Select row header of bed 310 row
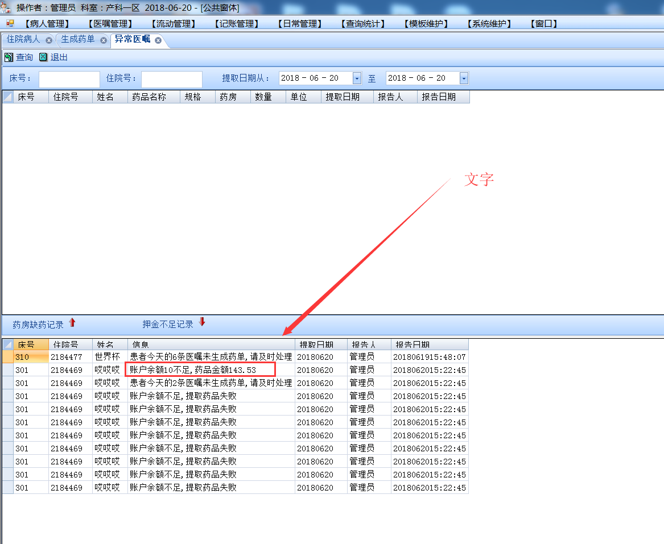The image size is (664, 544). [x=7, y=356]
